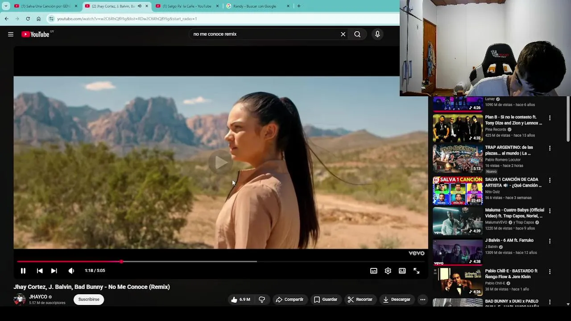This screenshot has width=571, height=321.
Task: Click Pablo Romero Locutor channel name
Action: pos(503,160)
